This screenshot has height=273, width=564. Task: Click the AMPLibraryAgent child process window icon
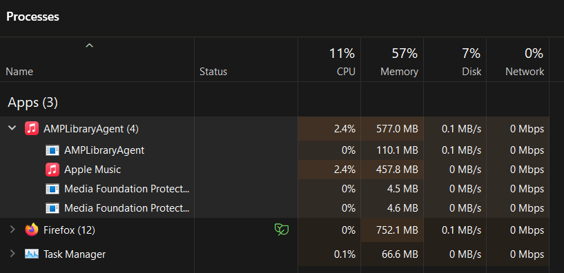(x=52, y=150)
